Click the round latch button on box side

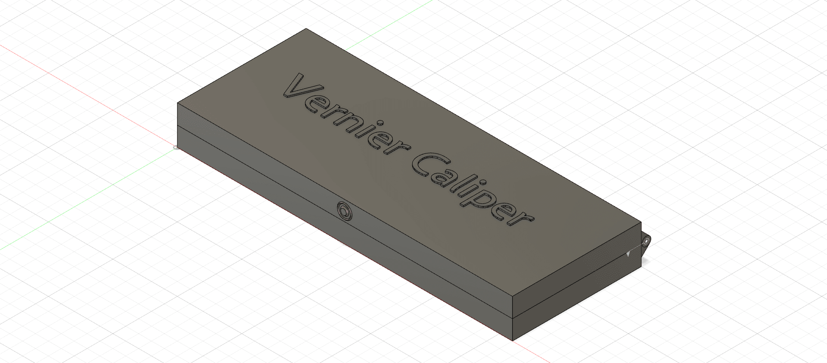point(345,211)
